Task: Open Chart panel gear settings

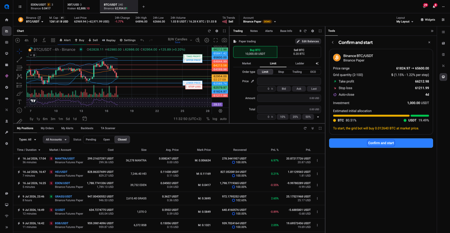Action: 217,31
